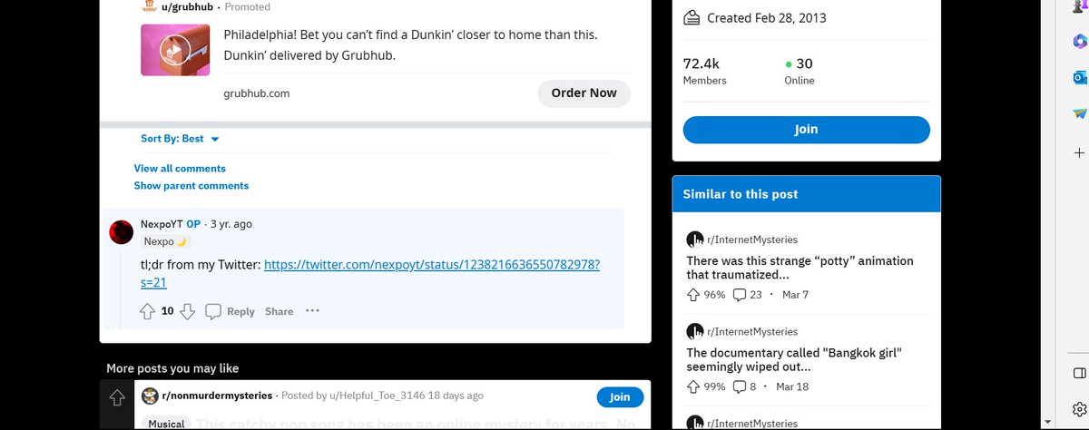Open the browser sidebar settings gear
Viewport: 1089px width, 430px height.
pyautogui.click(x=1079, y=408)
